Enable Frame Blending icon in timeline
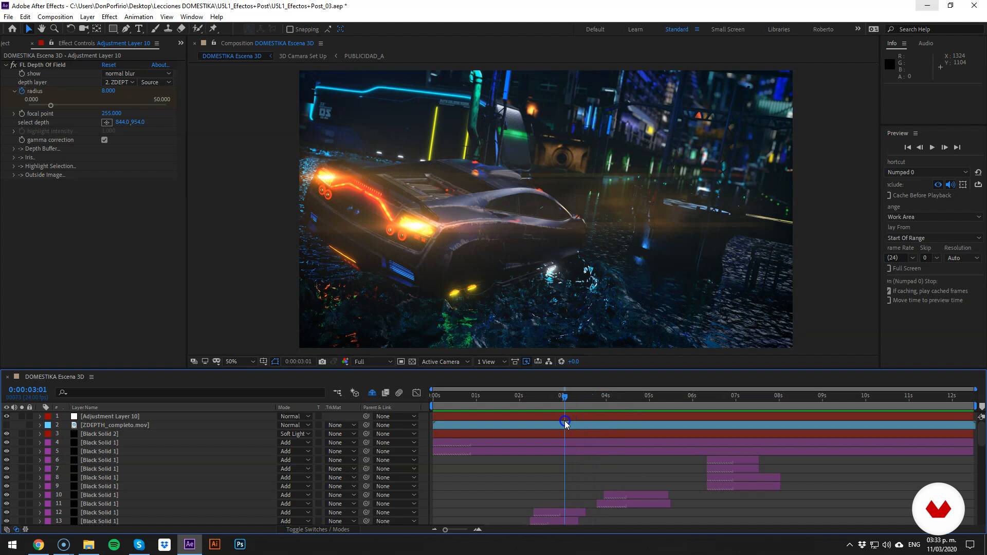987x555 pixels. pyautogui.click(x=386, y=393)
